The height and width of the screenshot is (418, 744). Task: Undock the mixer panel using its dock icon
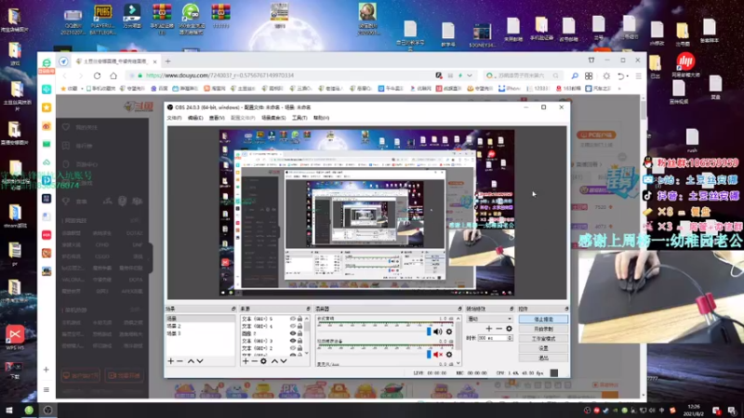[x=459, y=309]
